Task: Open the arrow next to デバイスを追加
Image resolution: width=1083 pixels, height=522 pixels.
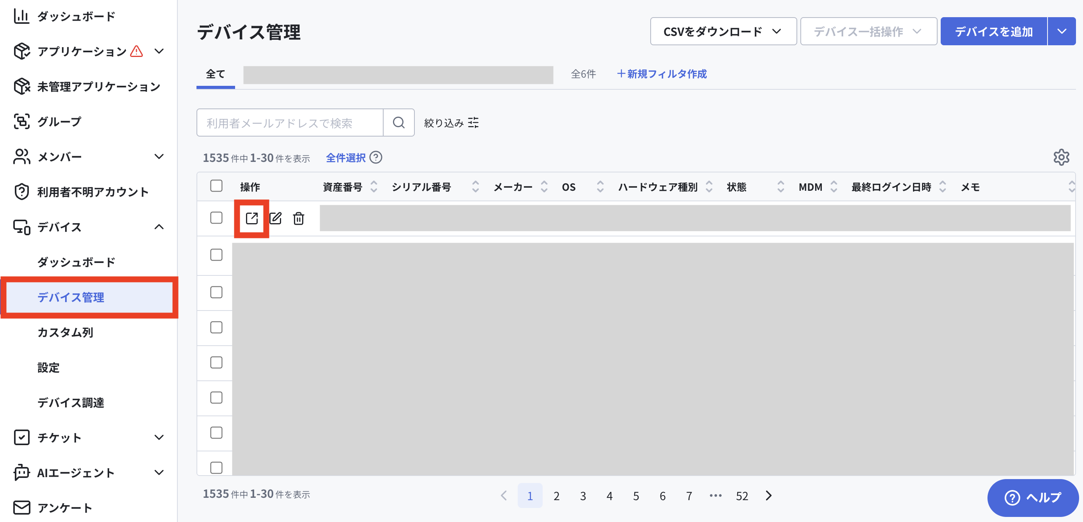Action: tap(1062, 31)
